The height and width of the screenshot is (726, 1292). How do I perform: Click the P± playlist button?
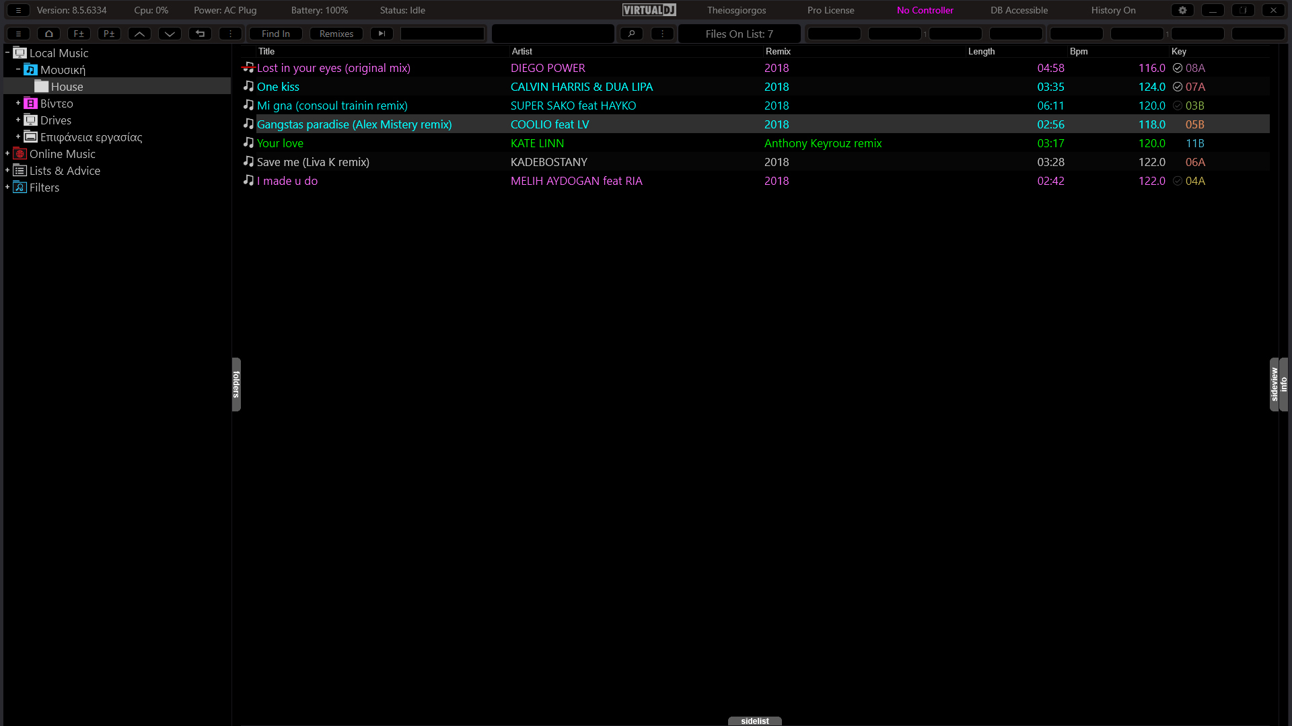coord(109,34)
